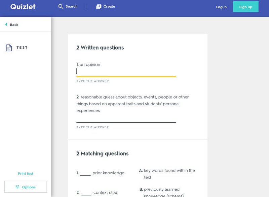The image size is (269, 197).
Task: Go Back from the sidebar
Action: point(14,25)
